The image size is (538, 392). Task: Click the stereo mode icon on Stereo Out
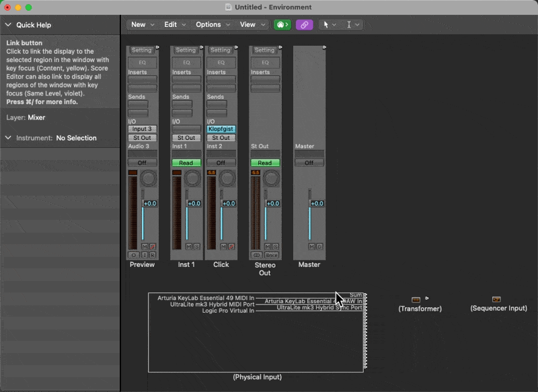point(256,256)
